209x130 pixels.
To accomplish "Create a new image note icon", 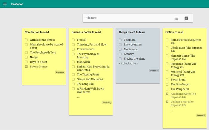I will (x=186, y=18).
